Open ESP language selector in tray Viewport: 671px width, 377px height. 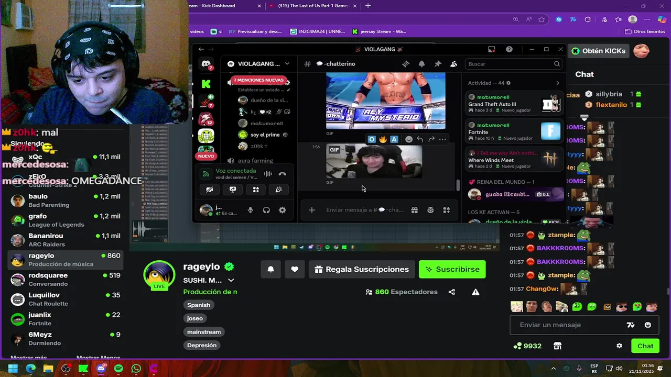pos(594,369)
